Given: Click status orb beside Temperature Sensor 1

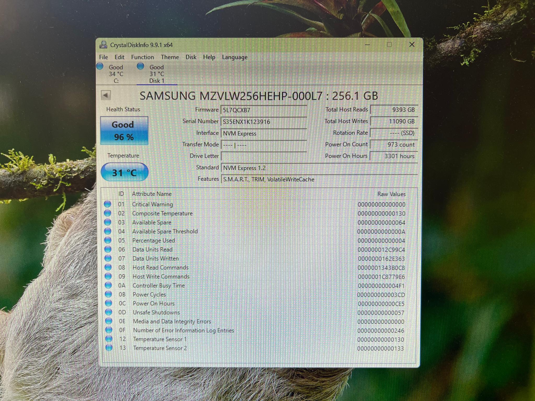Looking at the screenshot, I should point(109,339).
